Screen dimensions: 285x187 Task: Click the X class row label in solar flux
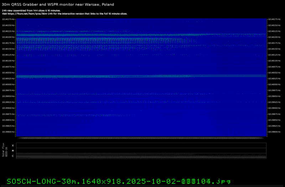(13, 145)
